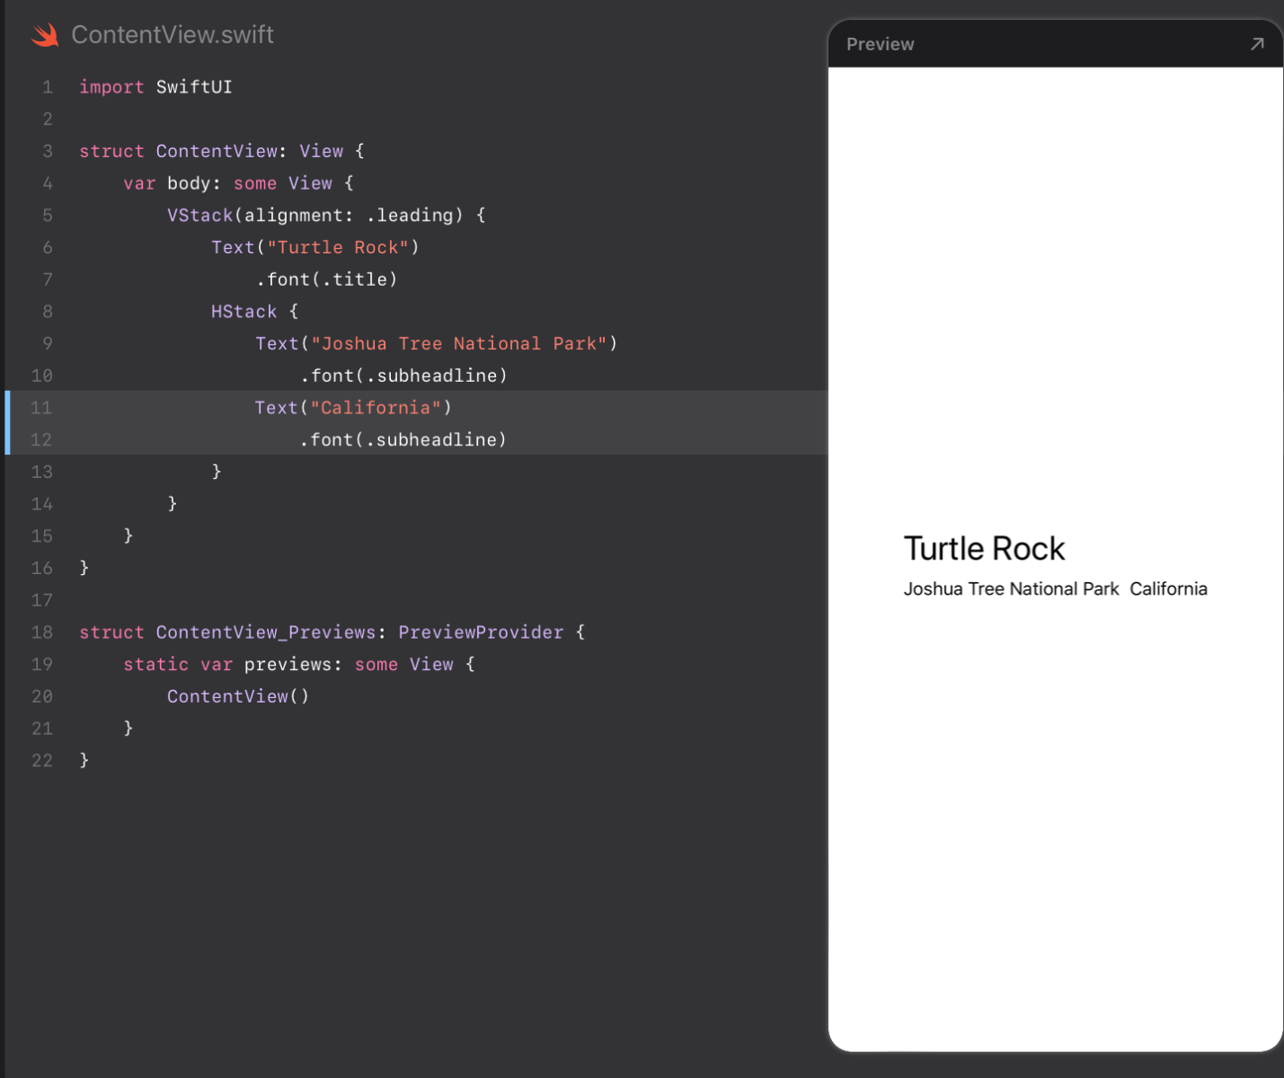Screen dimensions: 1284x1078
Task: Click the VStack(alignment: .leading) line
Action: (326, 216)
